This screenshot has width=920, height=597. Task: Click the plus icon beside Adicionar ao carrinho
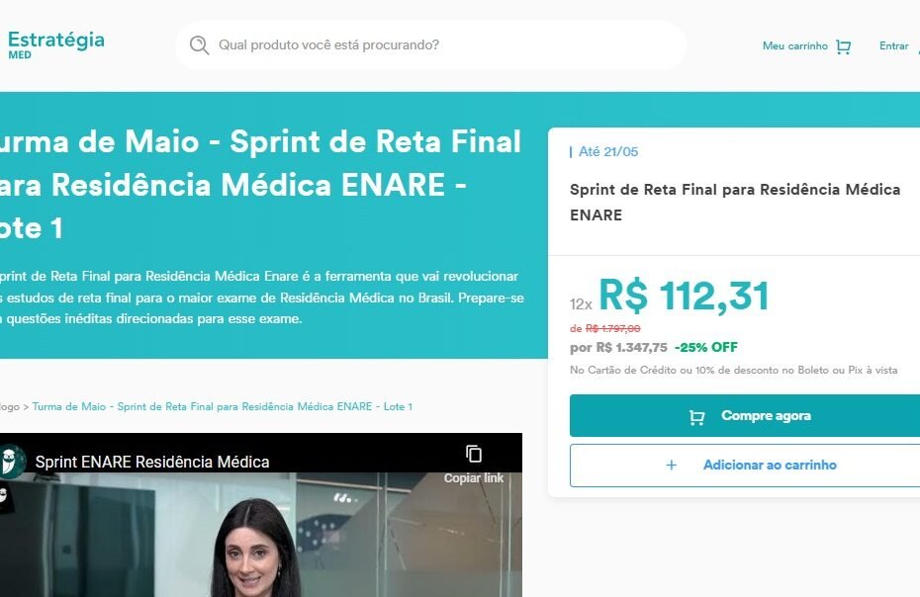(672, 466)
